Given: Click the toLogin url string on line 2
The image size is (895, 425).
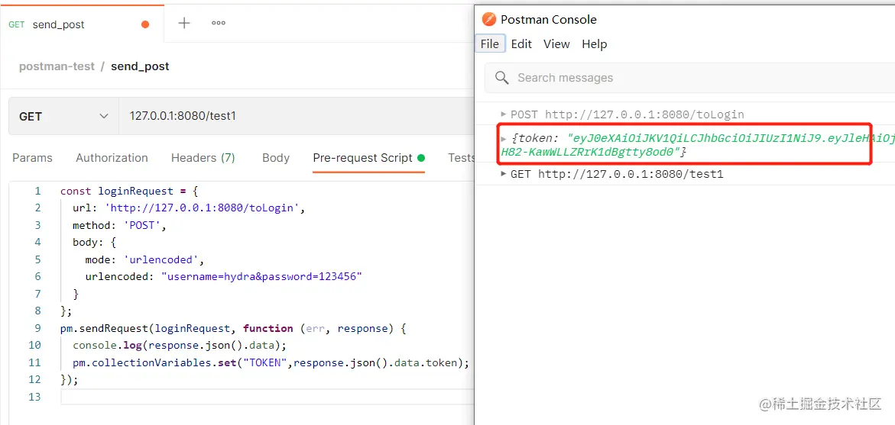Looking at the screenshot, I should coord(203,208).
